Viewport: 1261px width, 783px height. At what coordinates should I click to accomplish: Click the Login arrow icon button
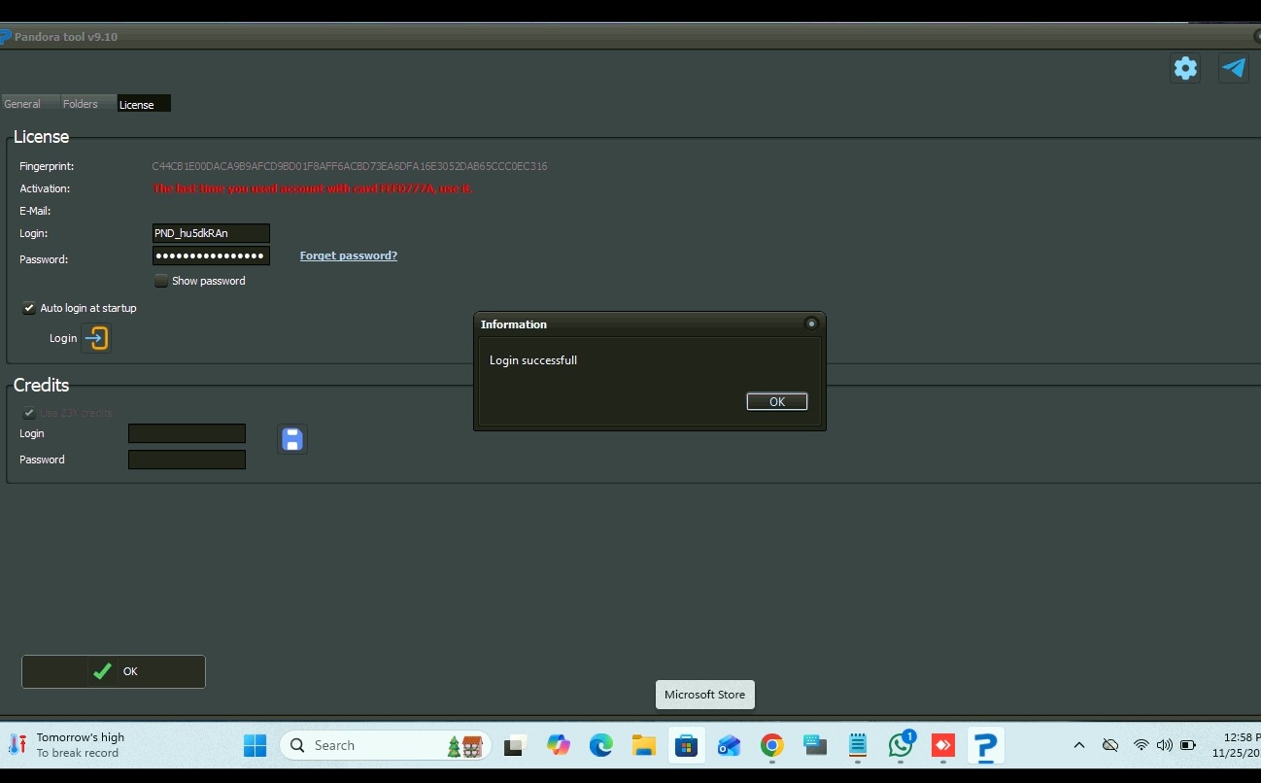pos(96,338)
